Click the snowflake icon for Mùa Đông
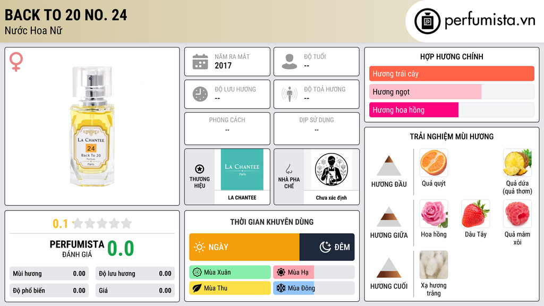The height and width of the screenshot is (306, 544). coord(281,288)
